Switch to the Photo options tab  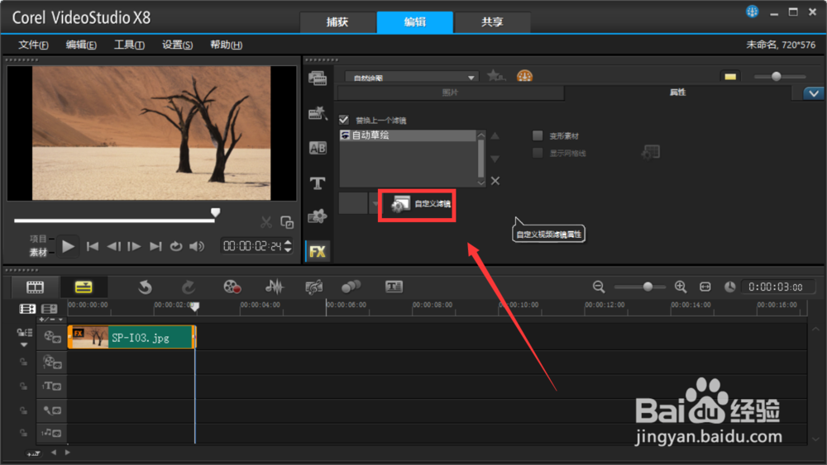(x=450, y=93)
